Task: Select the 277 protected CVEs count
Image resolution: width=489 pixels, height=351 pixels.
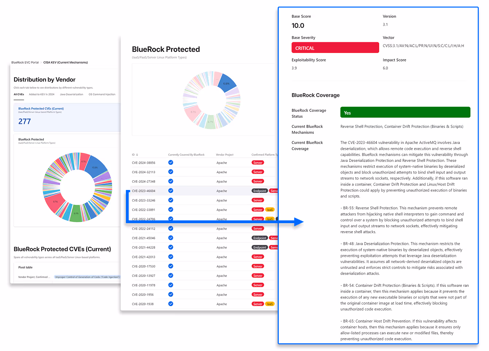Action: pos(24,121)
